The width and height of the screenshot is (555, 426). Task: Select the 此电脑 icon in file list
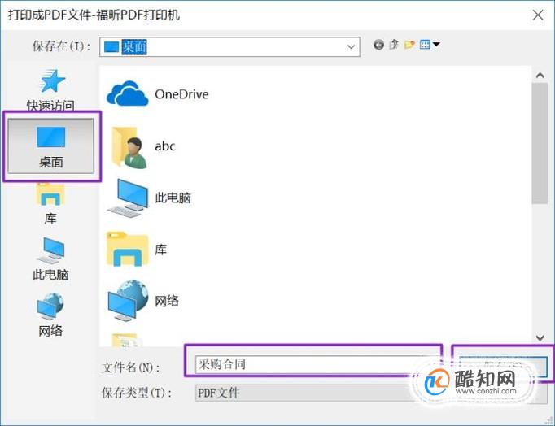click(128, 198)
